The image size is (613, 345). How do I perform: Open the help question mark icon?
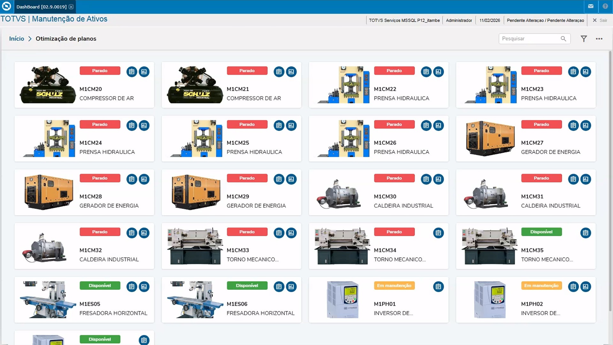pos(605,6)
